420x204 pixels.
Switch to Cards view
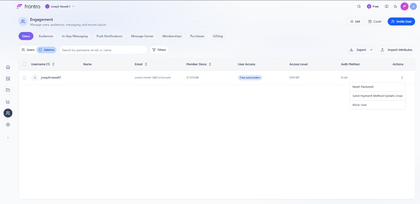[375, 21]
